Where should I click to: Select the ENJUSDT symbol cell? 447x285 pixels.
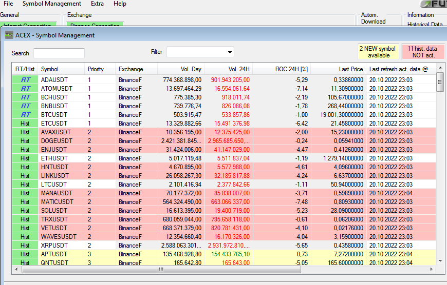[x=61, y=150]
